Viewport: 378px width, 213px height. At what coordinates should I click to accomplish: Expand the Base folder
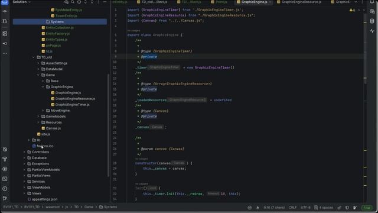(x=43, y=81)
